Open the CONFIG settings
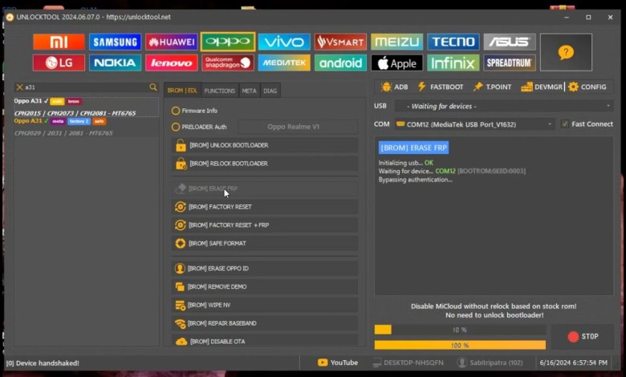This screenshot has width=626, height=377. (x=587, y=87)
